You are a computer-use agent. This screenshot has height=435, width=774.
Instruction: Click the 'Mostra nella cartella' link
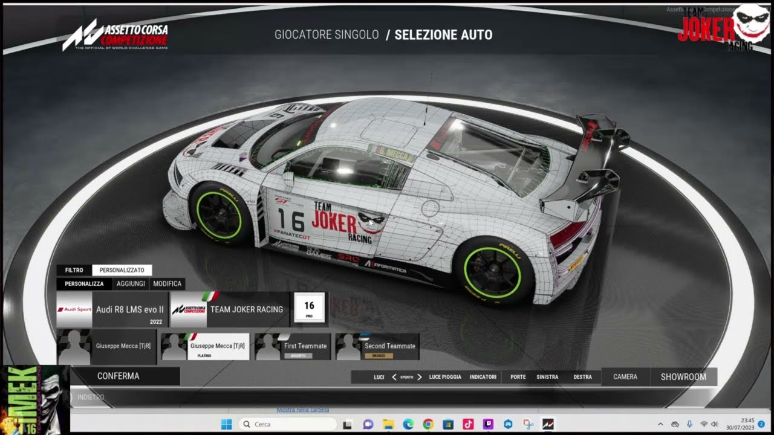click(x=302, y=410)
